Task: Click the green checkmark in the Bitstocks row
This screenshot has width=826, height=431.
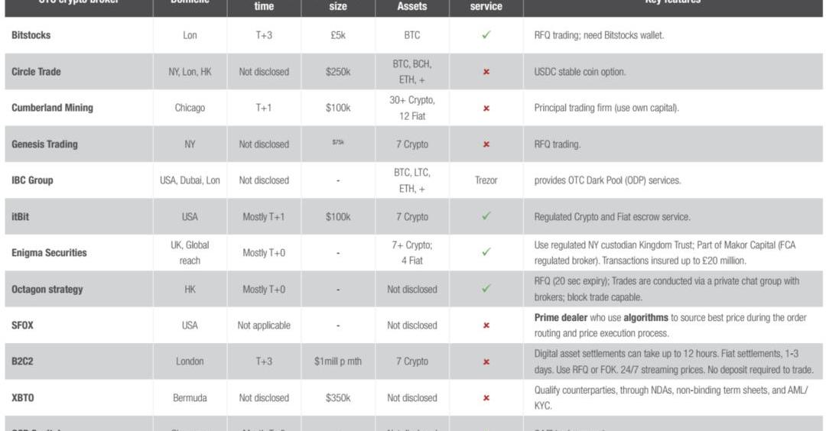Action: (486, 35)
